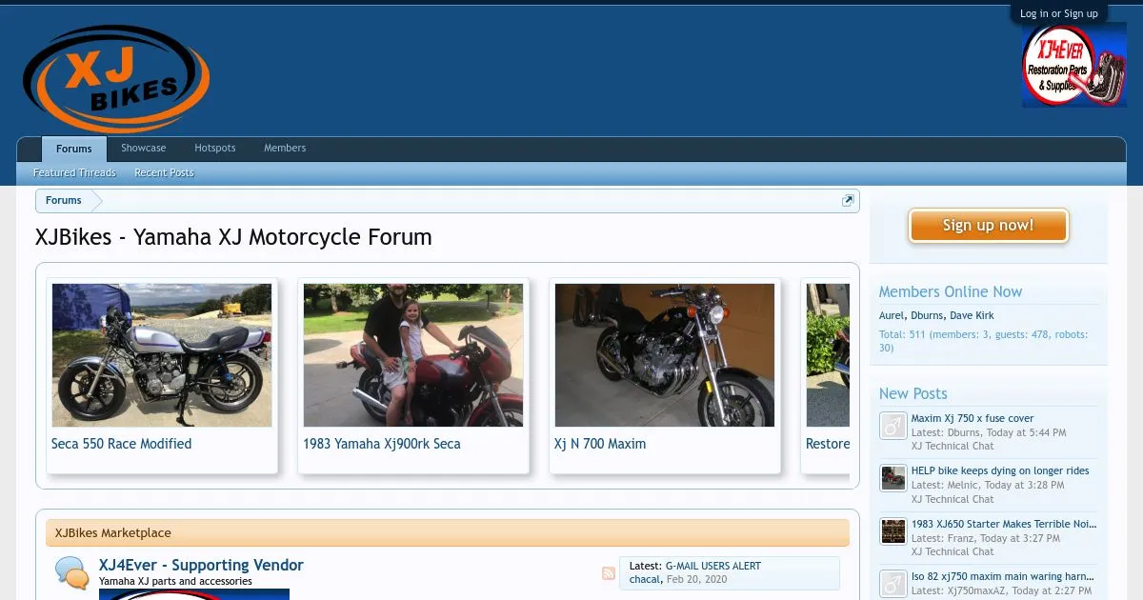Click the RSS feed icon for XJ4Ever vendor
This screenshot has width=1143, height=600.
(x=609, y=573)
